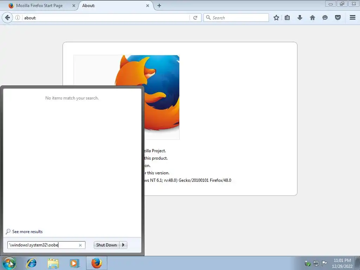360x270 pixels.
Task: Click the Firefox back arrow button
Action: click(x=7, y=18)
